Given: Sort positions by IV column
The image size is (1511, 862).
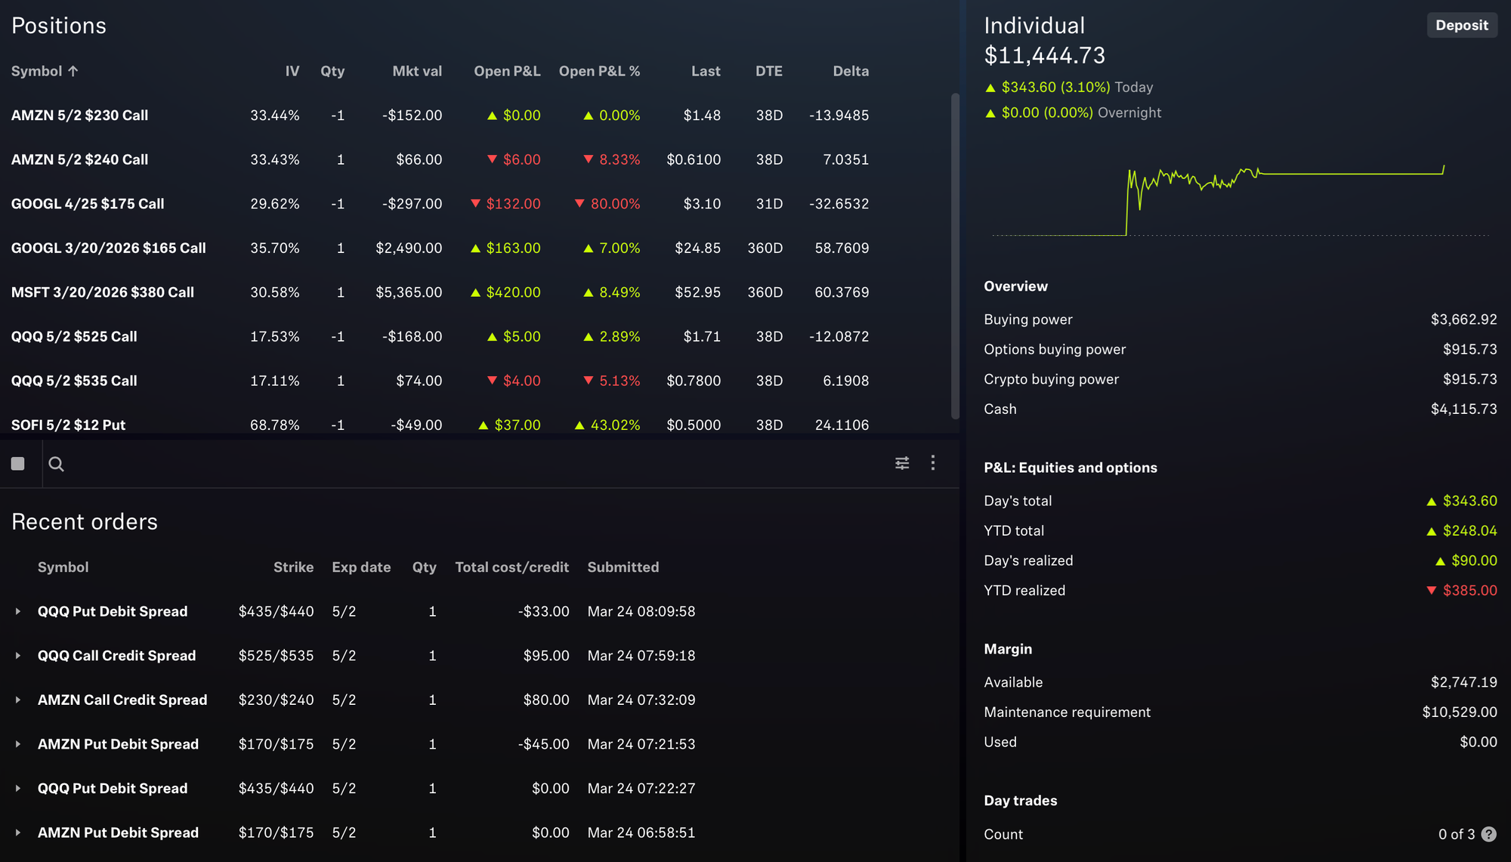Looking at the screenshot, I should click(292, 71).
